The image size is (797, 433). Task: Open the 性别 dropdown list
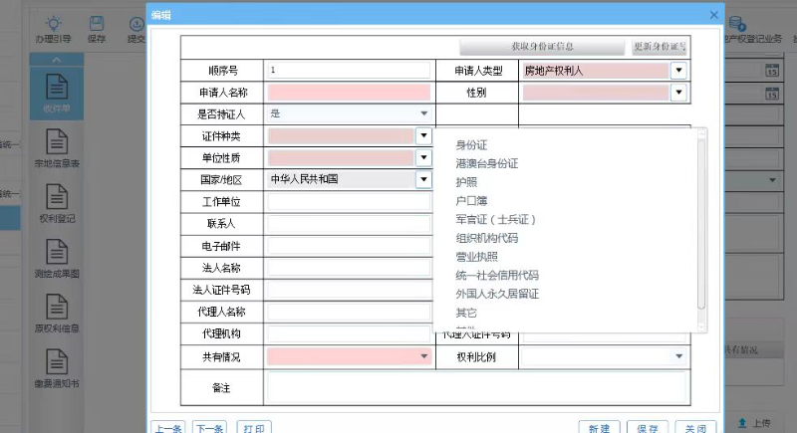pyautogui.click(x=678, y=93)
